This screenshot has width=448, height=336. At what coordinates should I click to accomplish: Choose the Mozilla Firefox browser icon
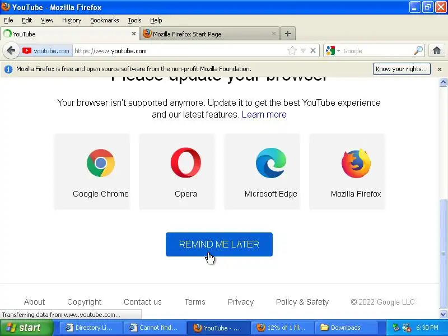(x=356, y=163)
